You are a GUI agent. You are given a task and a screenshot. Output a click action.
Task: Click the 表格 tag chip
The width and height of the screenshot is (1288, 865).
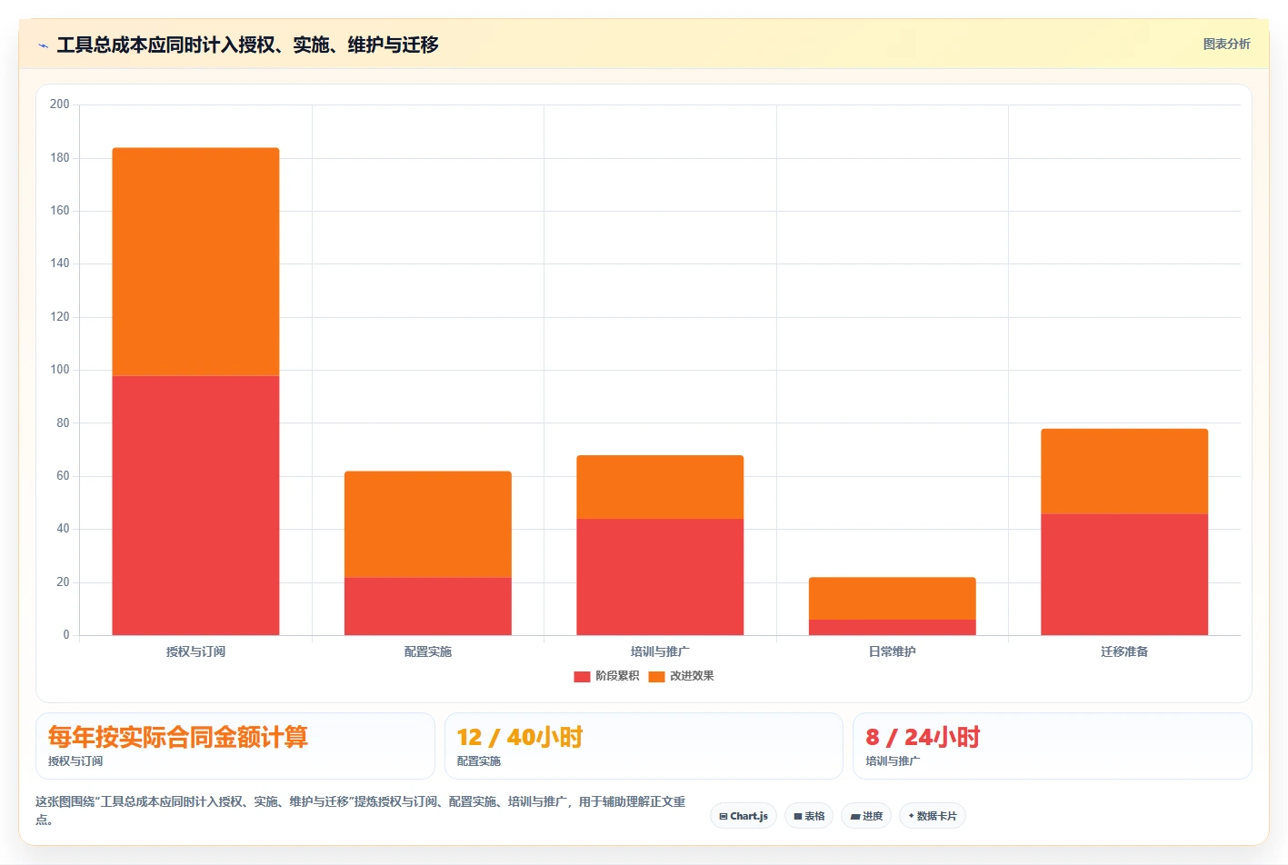point(809,816)
